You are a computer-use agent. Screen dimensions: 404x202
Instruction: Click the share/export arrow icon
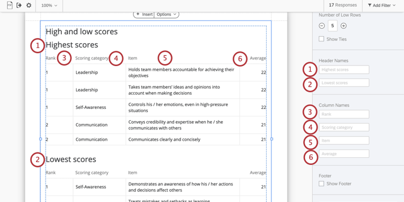click(x=19, y=5)
